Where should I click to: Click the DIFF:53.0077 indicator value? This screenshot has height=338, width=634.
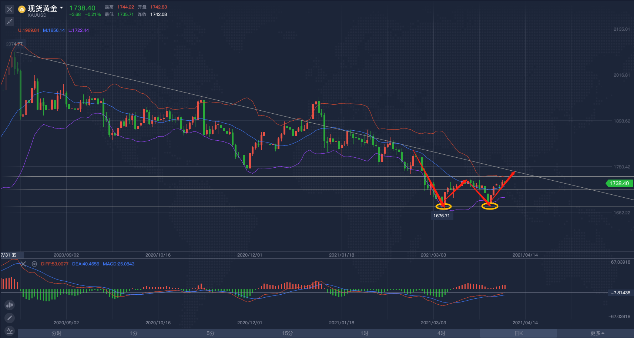(x=55, y=264)
